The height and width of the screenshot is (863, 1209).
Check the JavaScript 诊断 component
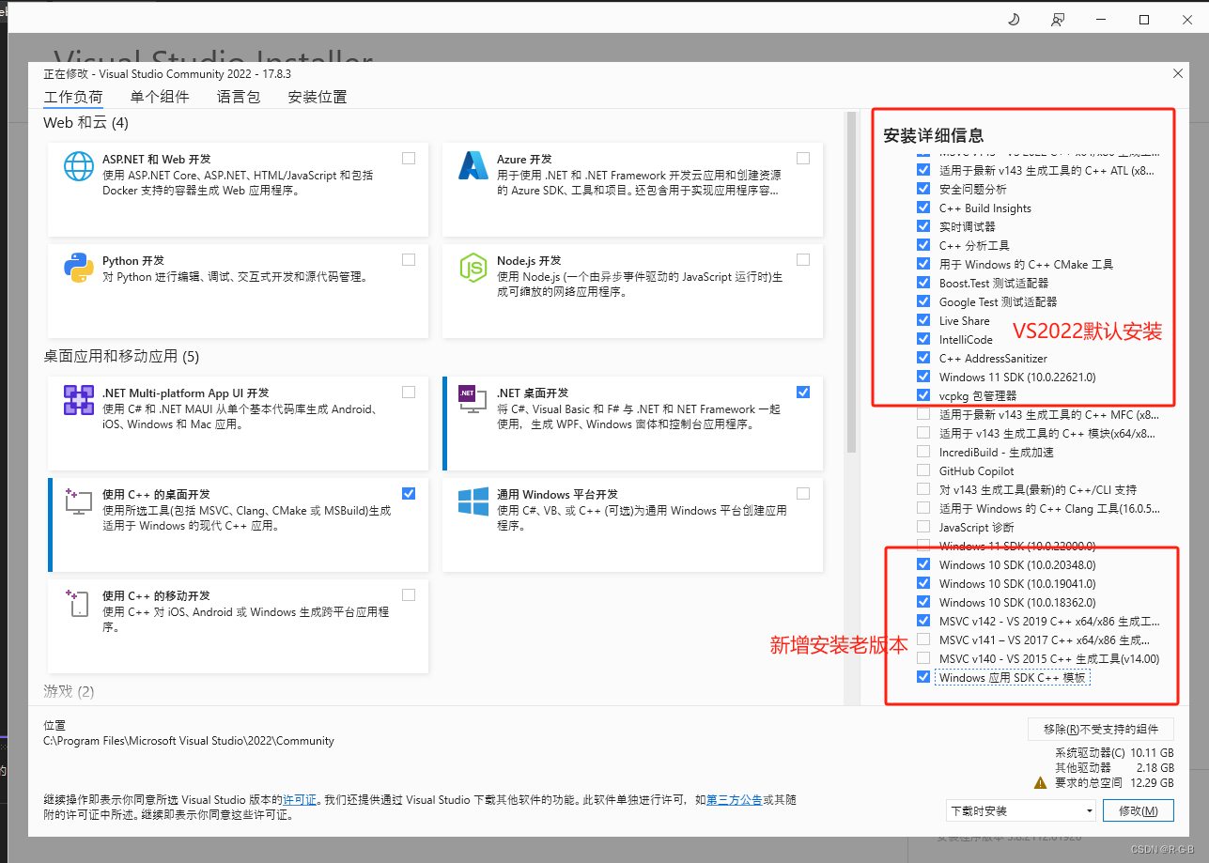[923, 527]
